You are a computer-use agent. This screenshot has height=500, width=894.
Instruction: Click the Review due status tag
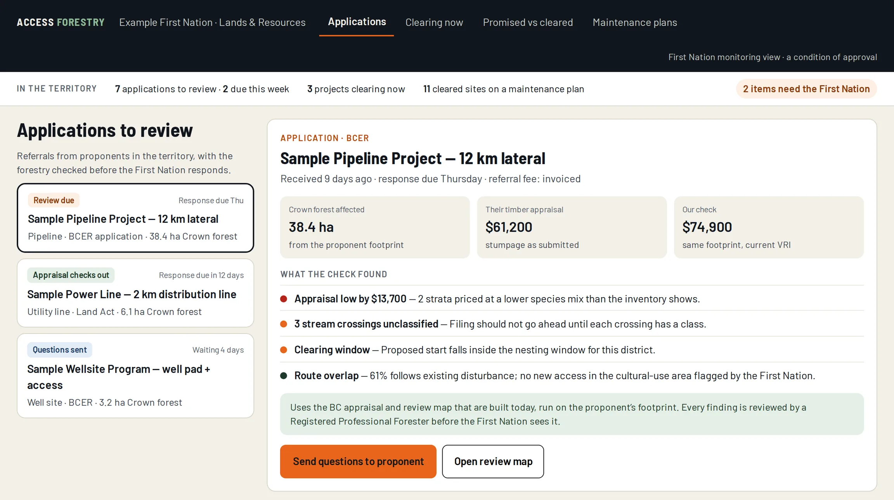point(54,200)
